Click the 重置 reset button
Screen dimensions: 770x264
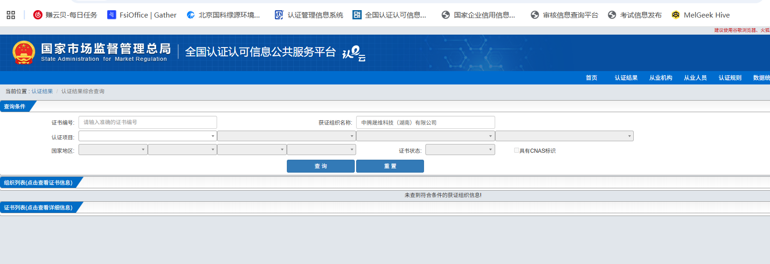click(x=390, y=166)
